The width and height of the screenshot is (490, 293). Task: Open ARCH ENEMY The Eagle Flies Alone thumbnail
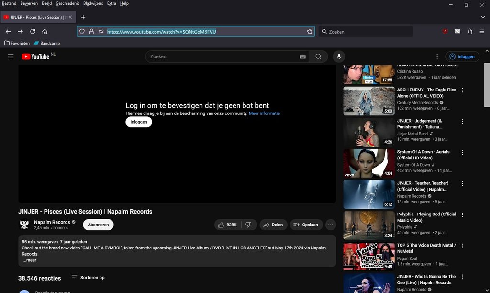click(x=369, y=101)
